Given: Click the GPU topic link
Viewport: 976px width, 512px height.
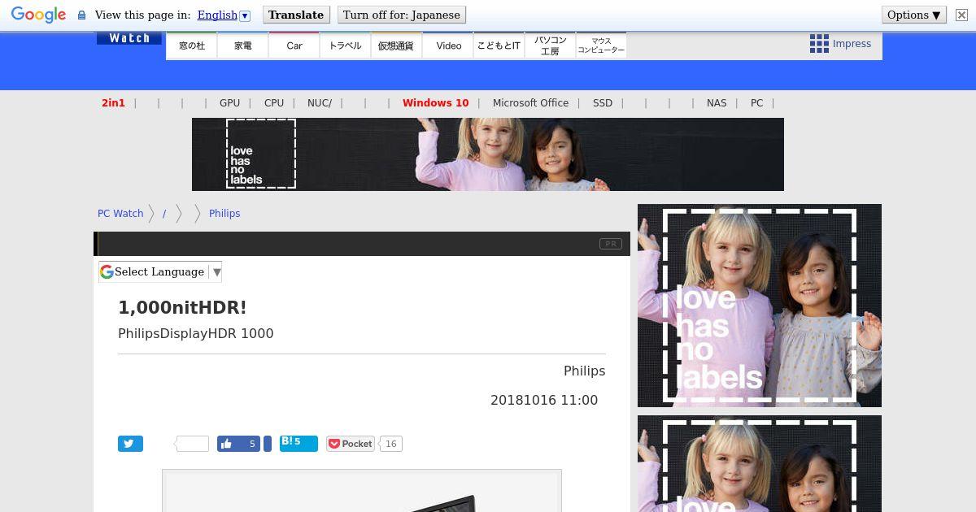Looking at the screenshot, I should (229, 103).
